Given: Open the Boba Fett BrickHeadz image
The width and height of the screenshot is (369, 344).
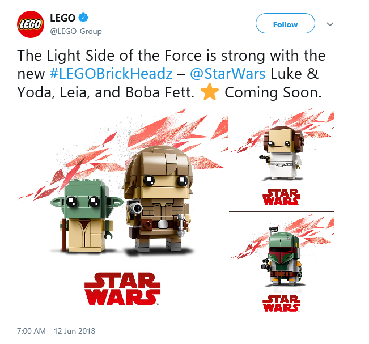Looking at the screenshot, I should point(282,264).
